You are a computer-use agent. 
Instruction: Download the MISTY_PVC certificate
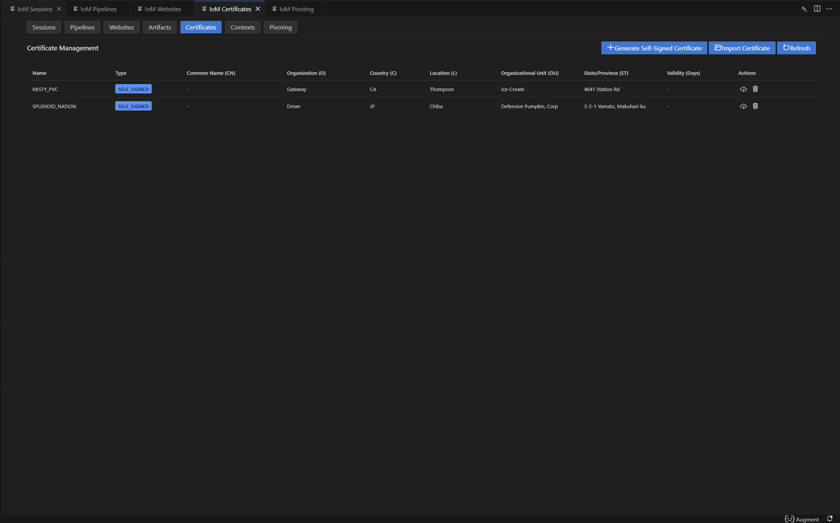click(x=743, y=89)
